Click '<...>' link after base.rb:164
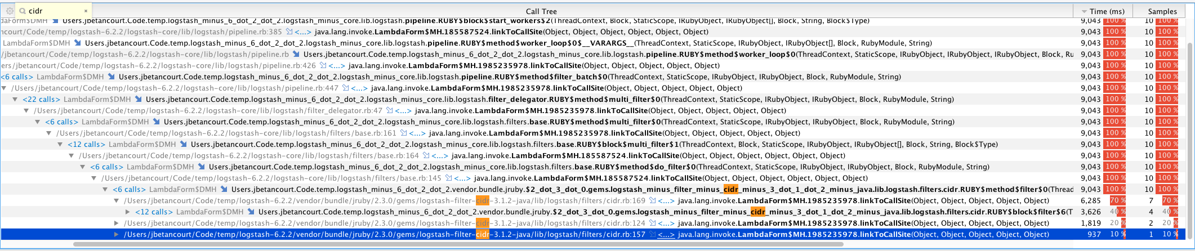 tap(439, 156)
